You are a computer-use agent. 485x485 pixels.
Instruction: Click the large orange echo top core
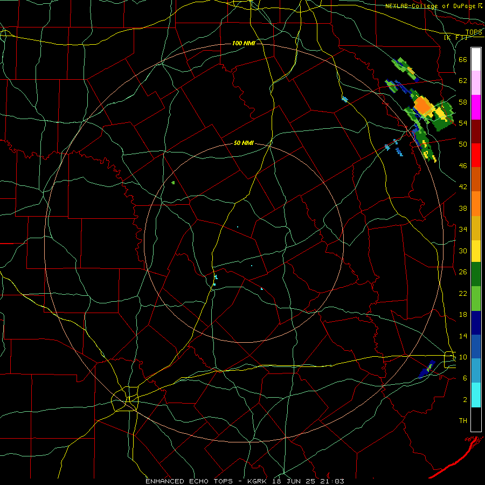point(422,106)
